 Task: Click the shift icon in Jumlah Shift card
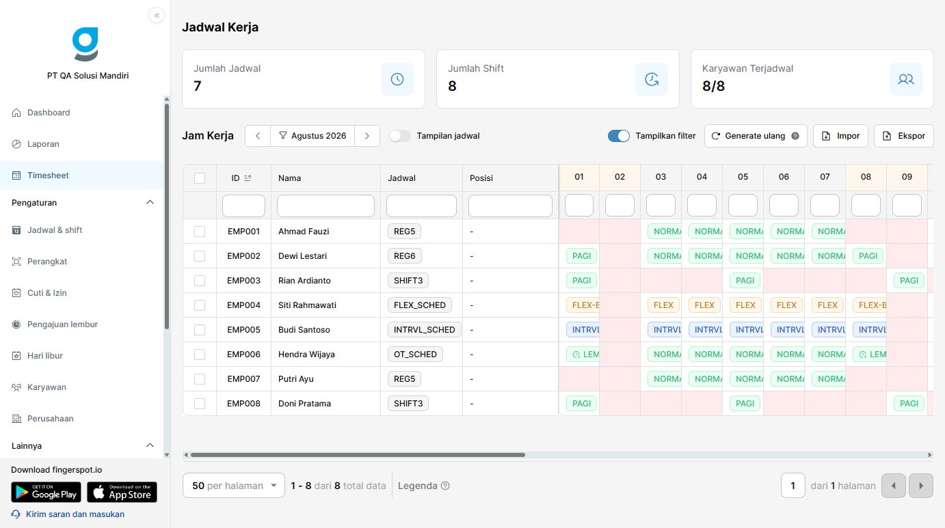pos(652,79)
